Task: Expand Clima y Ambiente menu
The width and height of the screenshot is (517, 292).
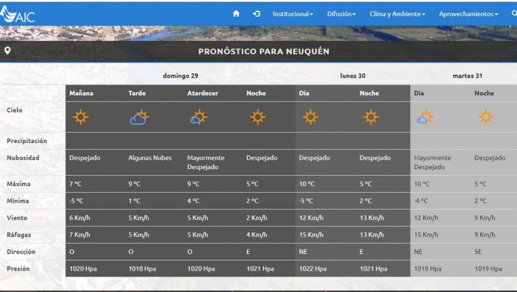Action: (x=397, y=13)
